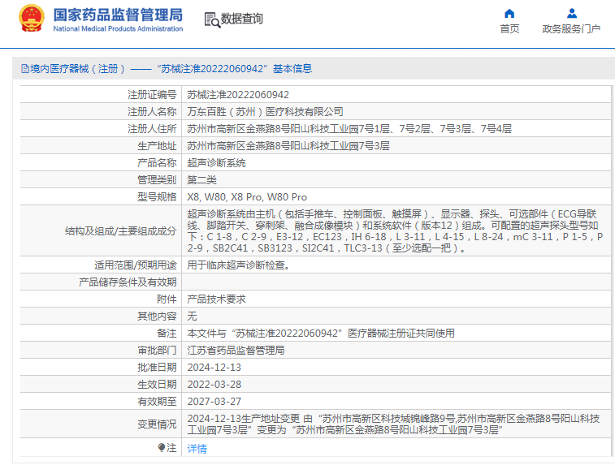Click the 生产地址 row label
The height and width of the screenshot is (465, 615).
click(157, 146)
